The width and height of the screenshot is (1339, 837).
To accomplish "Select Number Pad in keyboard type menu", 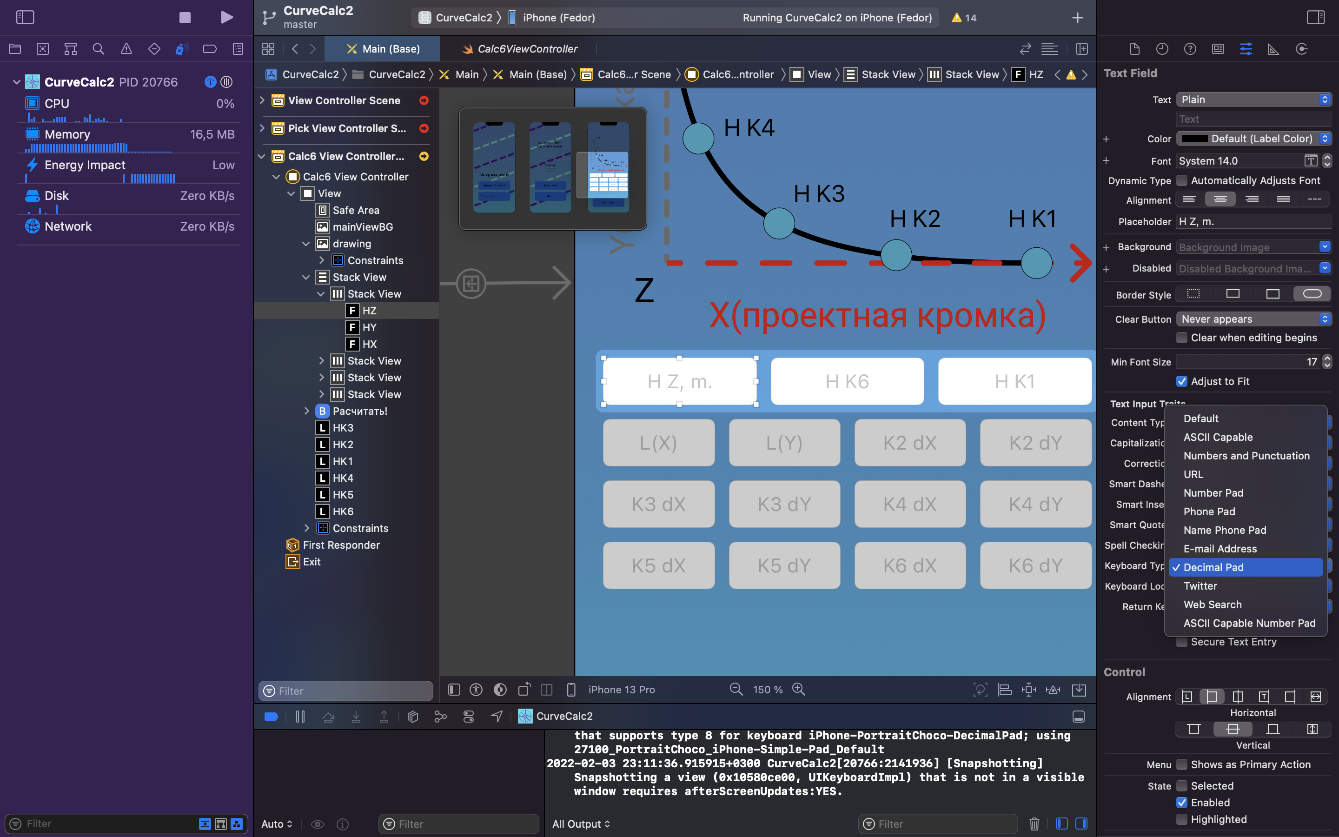I will pos(1213,493).
